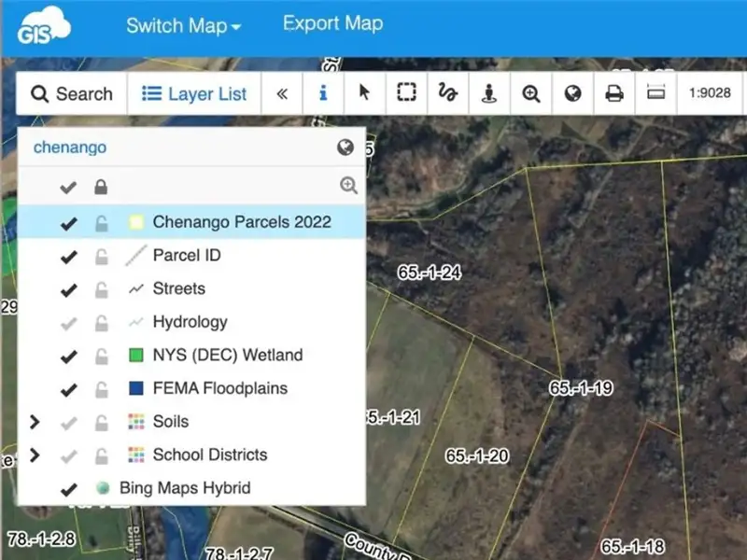
Task: Open the Switch Map dropdown
Action: click(x=183, y=26)
